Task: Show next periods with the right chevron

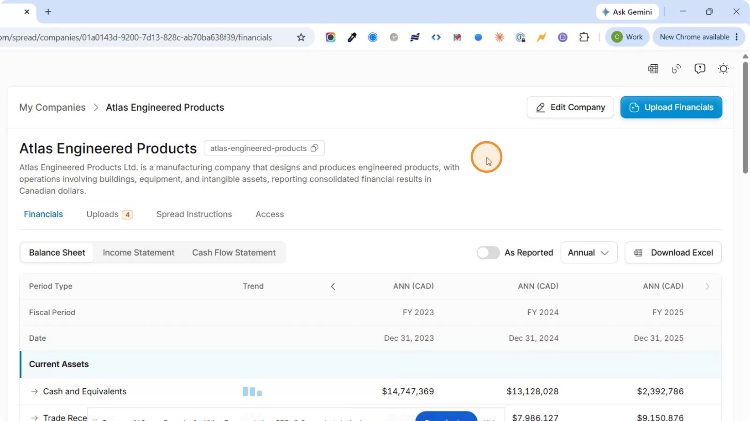Action: tap(708, 286)
